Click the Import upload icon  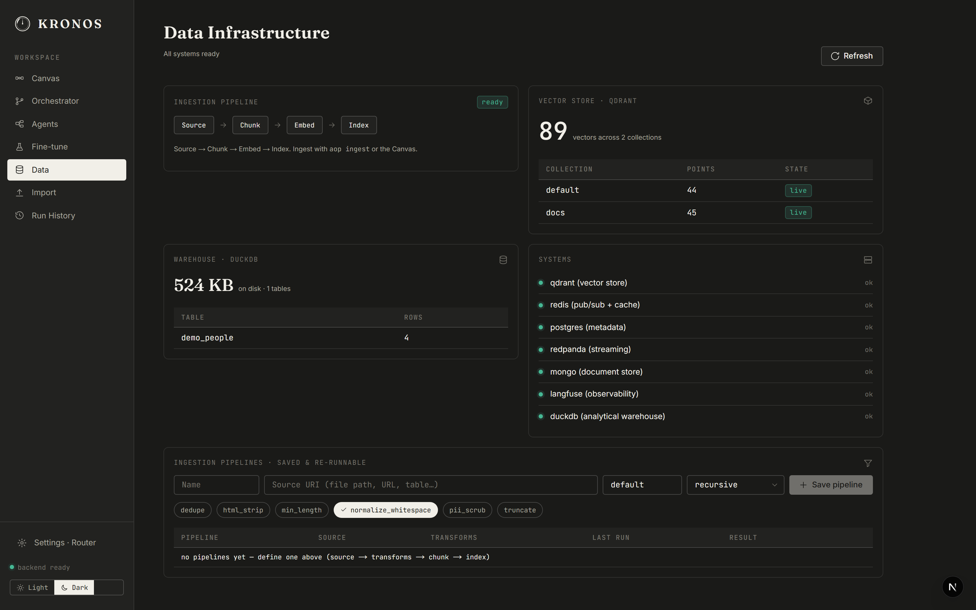click(x=19, y=192)
